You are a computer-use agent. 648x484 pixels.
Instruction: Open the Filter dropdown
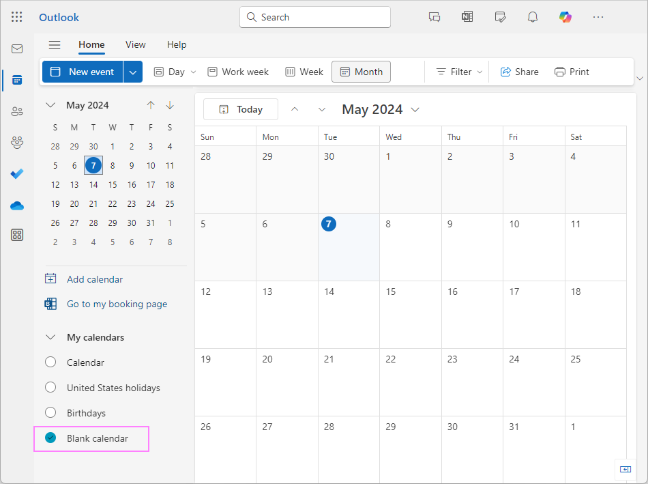[457, 71]
